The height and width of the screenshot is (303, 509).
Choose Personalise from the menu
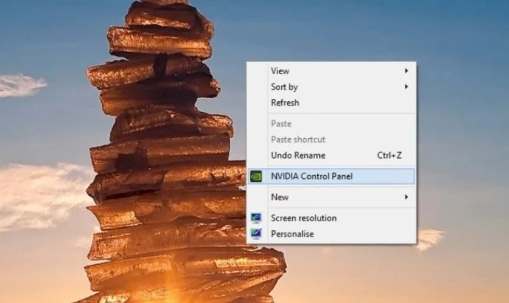[331, 234]
